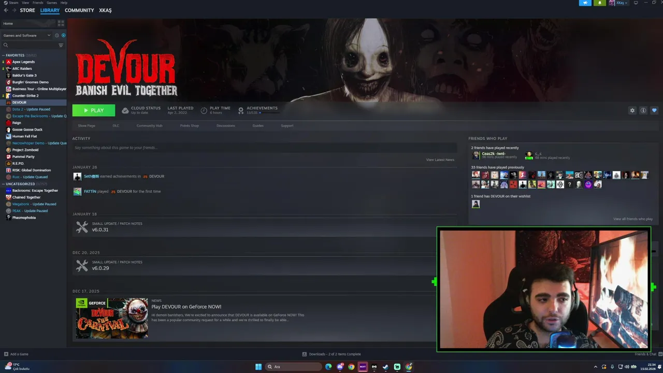
Task: Switch library to collections grid view icon
Action: tap(61, 23)
